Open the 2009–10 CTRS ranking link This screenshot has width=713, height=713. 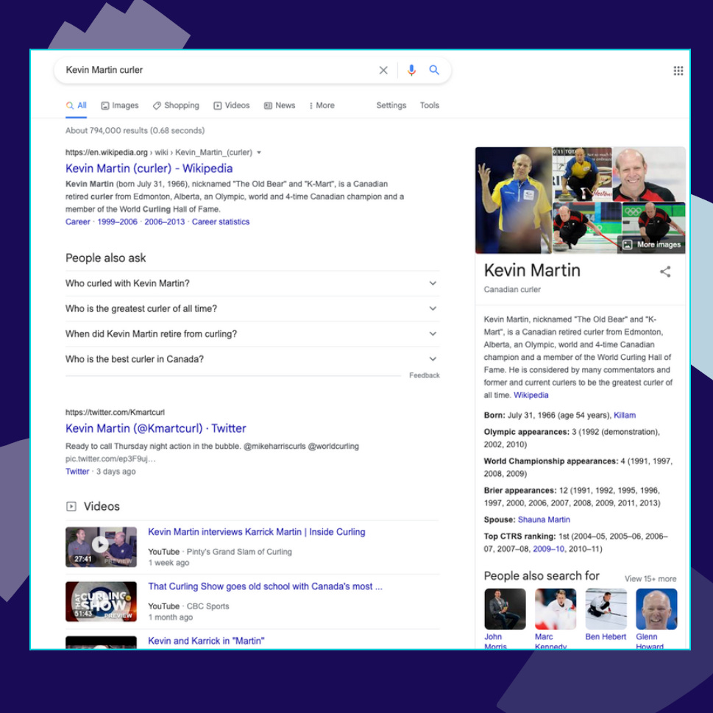(x=548, y=549)
